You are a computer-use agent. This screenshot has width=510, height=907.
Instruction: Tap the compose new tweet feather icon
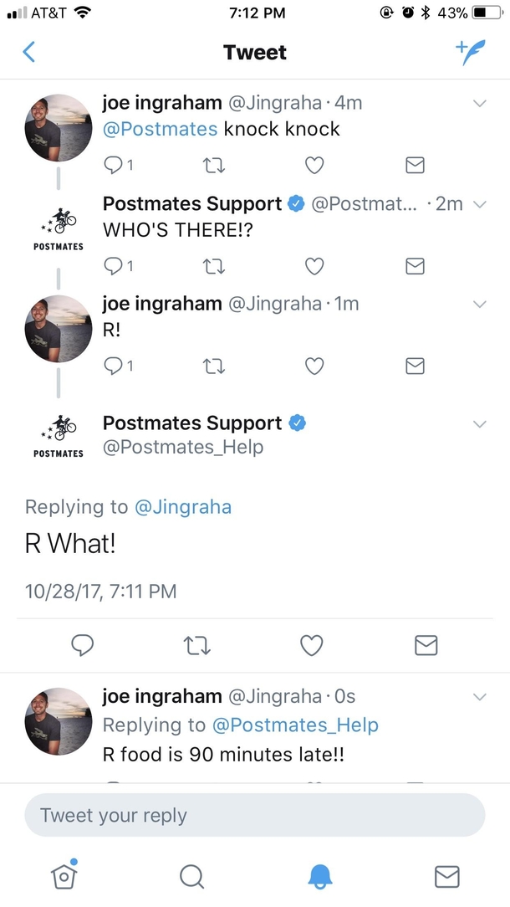click(470, 53)
